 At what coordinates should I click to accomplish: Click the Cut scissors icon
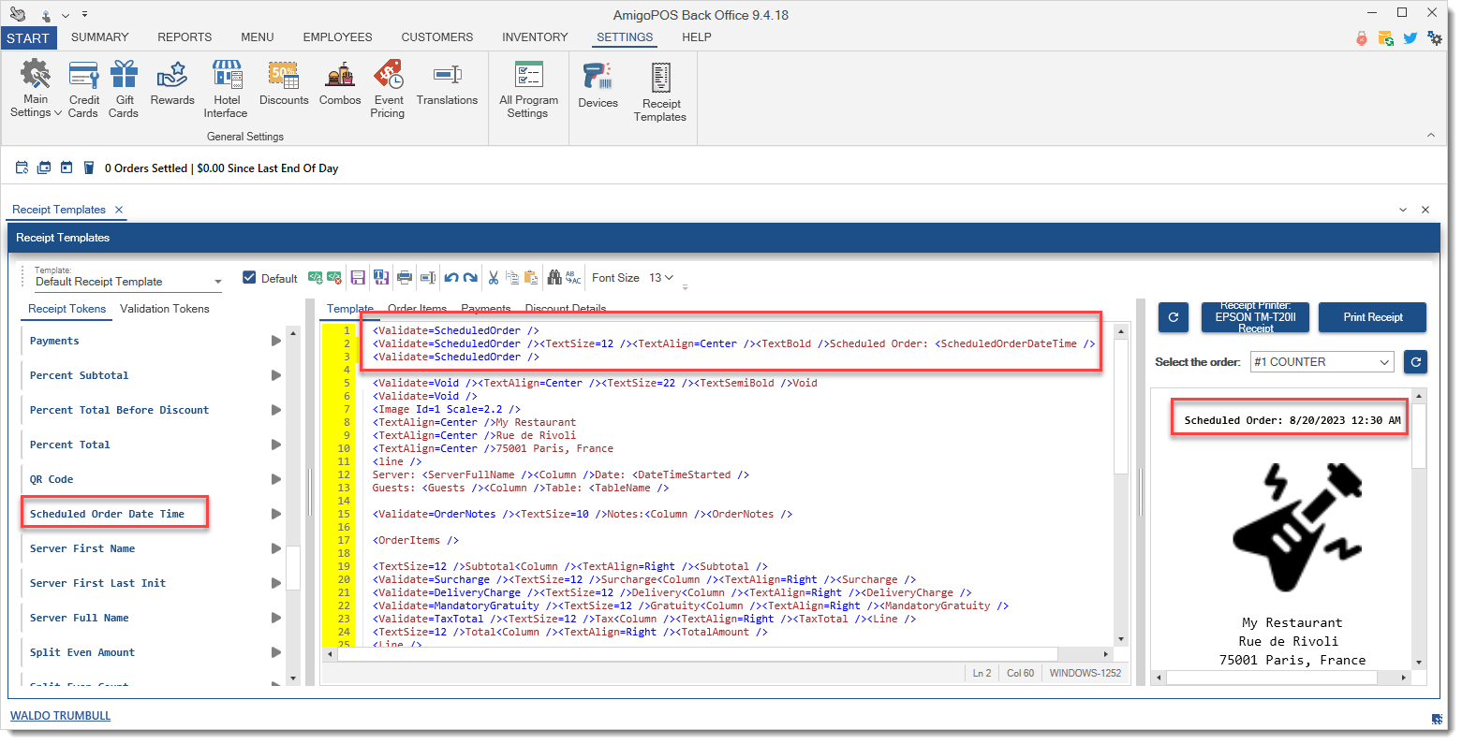click(x=493, y=278)
